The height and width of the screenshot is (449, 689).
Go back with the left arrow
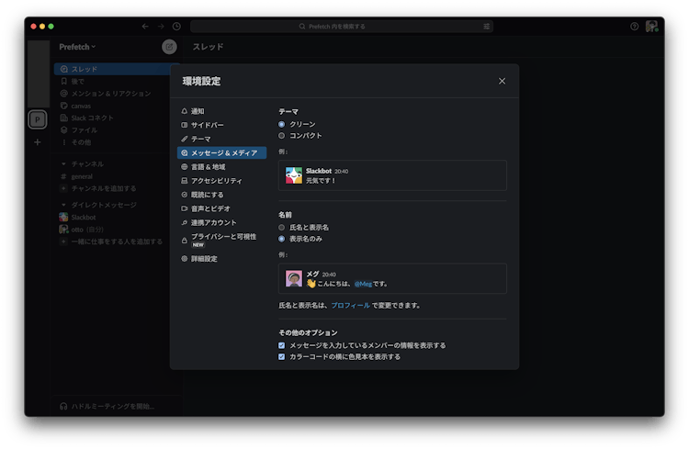145,27
